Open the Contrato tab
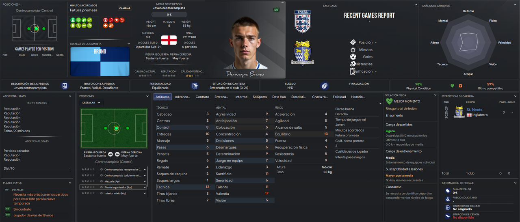 [202, 97]
